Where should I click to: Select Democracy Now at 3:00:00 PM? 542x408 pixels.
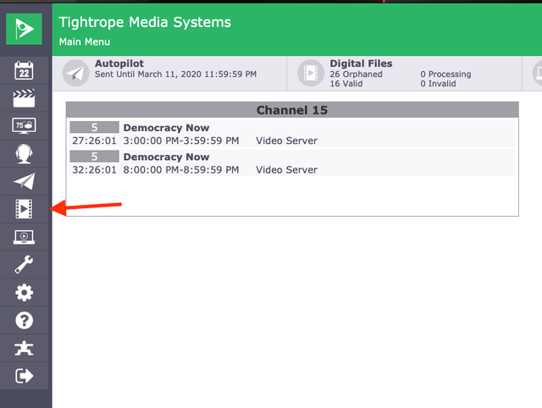pyautogui.click(x=292, y=134)
